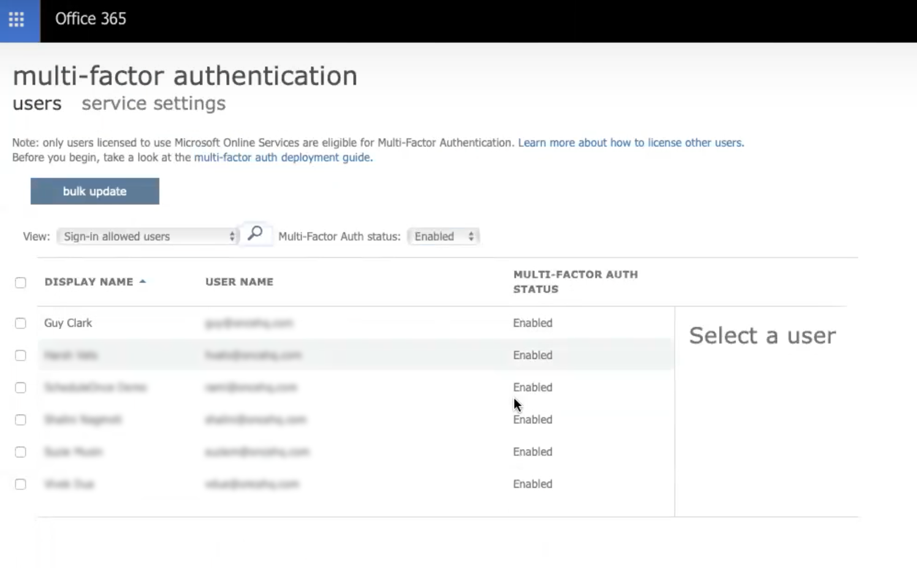Screen dimensions: 917x568
Task: Click the Display Name sort arrow
Action: click(x=143, y=282)
